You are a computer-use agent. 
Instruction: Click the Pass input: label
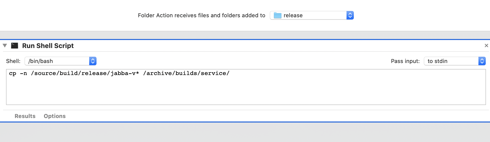(405, 61)
